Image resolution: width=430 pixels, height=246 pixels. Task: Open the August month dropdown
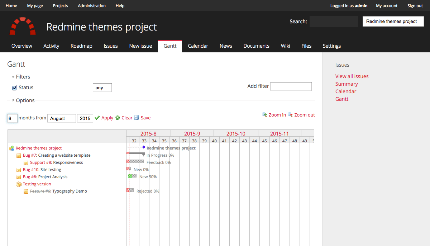tap(62, 118)
